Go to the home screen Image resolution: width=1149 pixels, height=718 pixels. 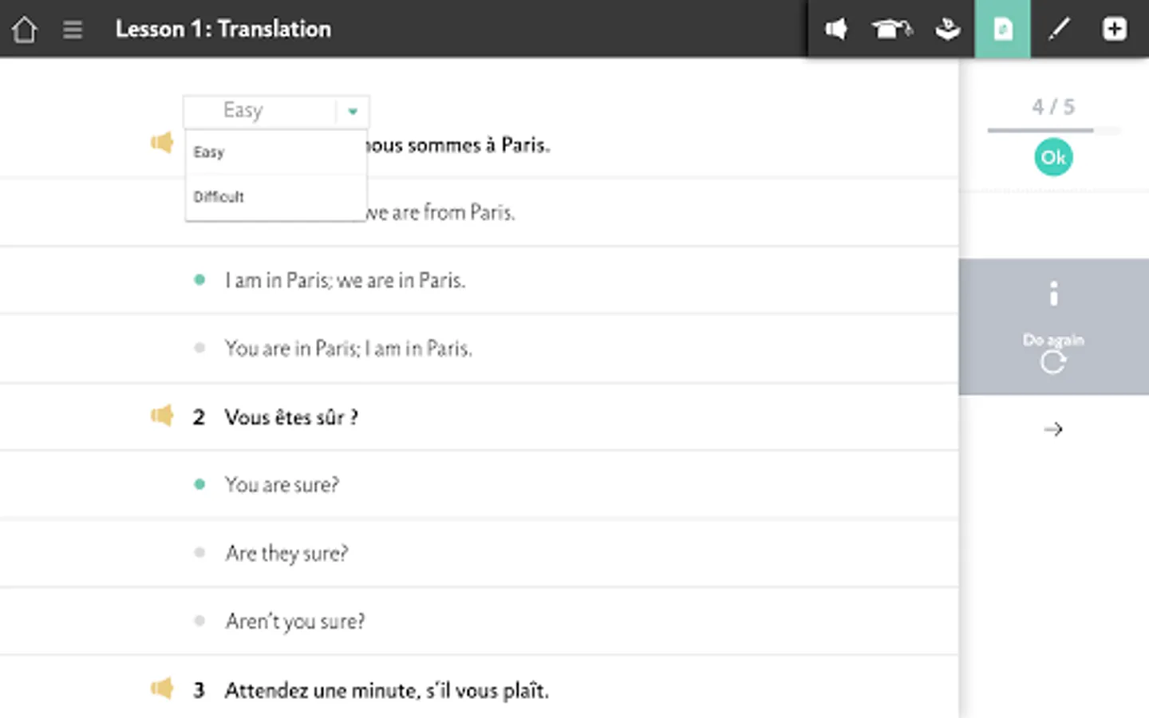(x=25, y=30)
